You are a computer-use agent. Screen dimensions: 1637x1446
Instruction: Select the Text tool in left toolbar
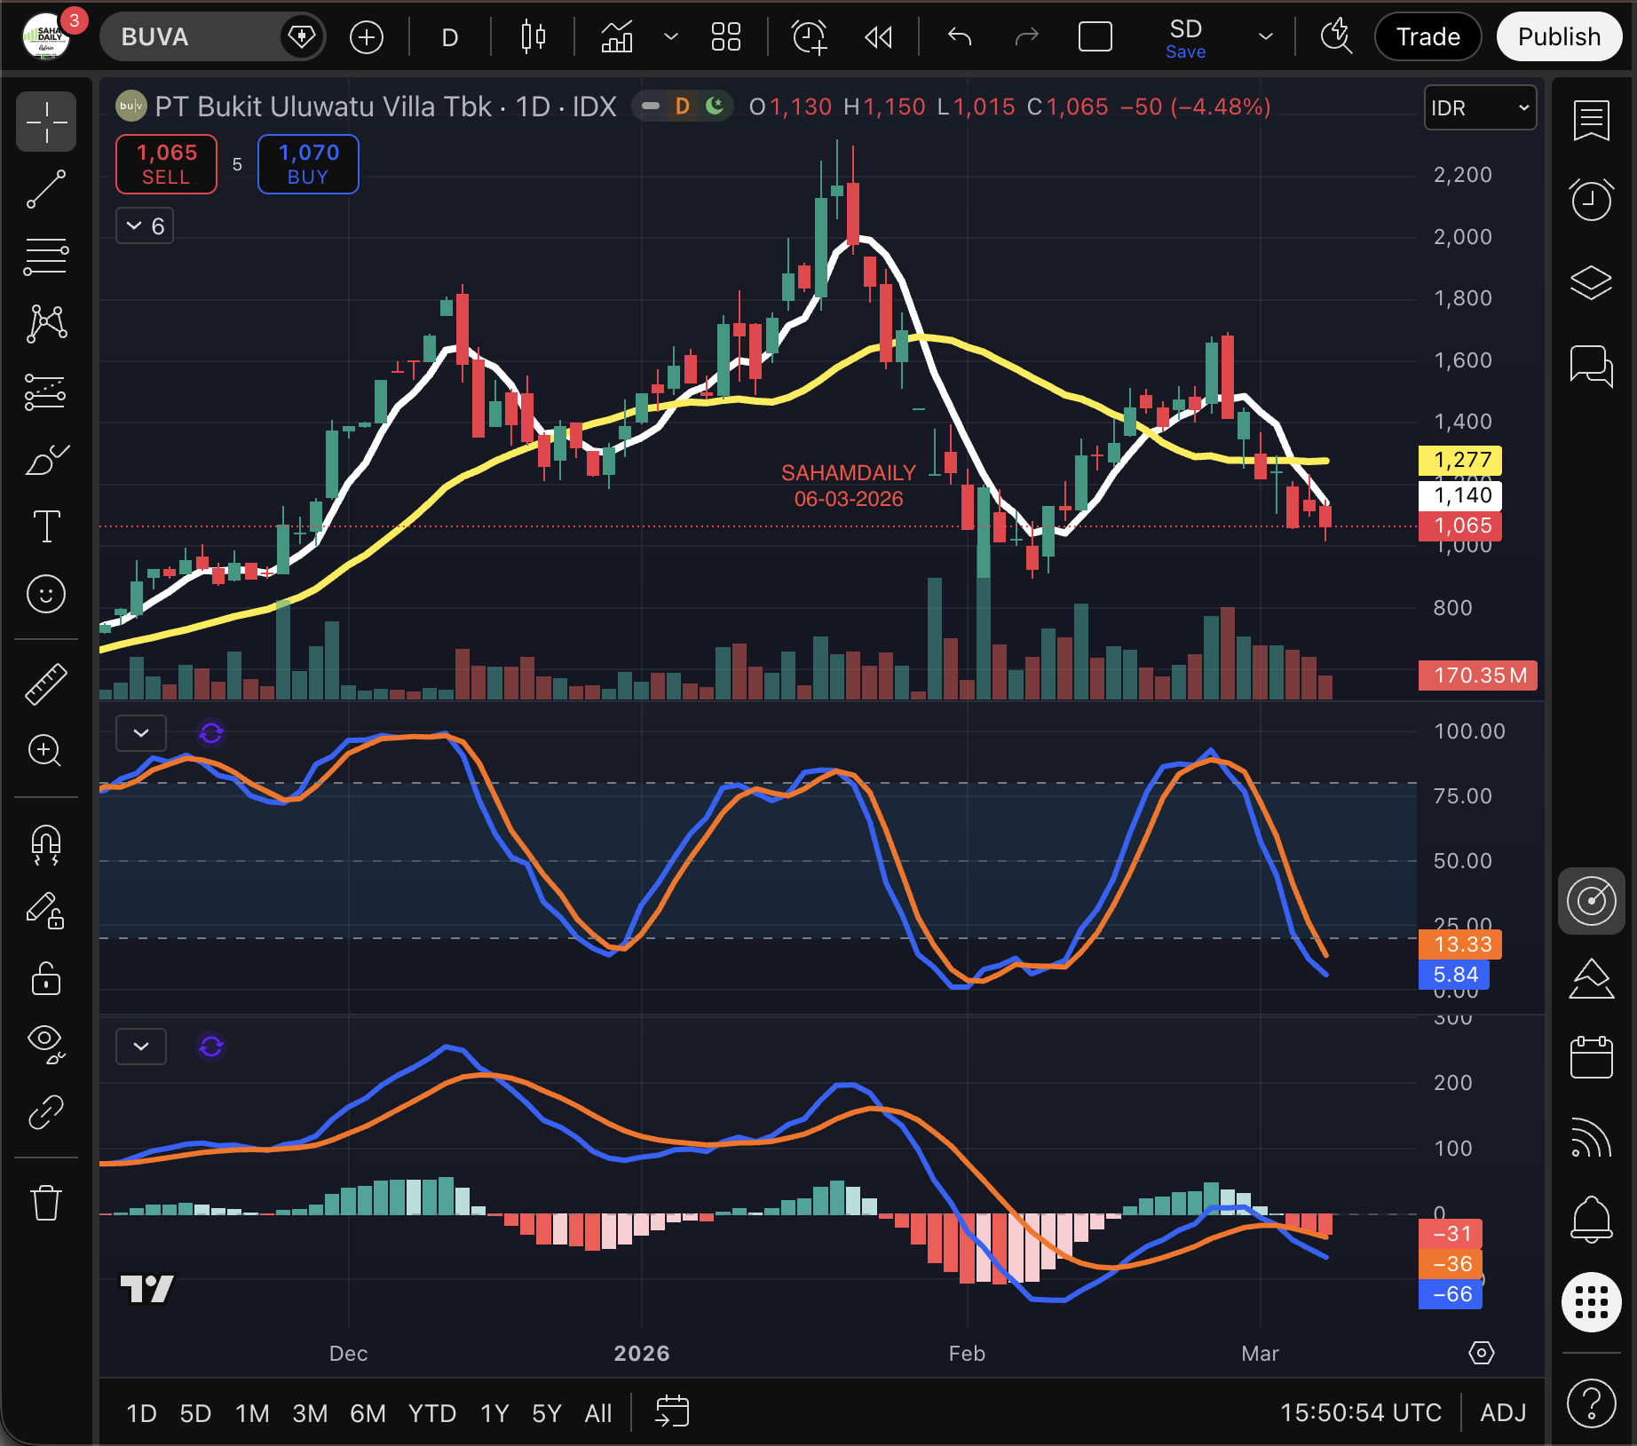point(46,526)
